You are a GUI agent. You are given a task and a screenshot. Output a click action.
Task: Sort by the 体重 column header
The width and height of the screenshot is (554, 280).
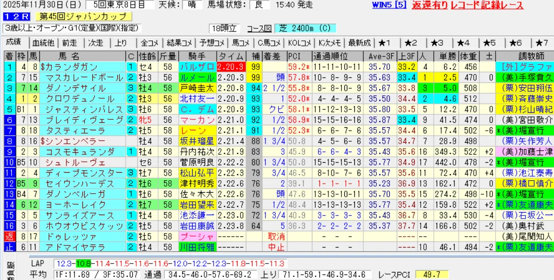pyautogui.click(x=468, y=56)
